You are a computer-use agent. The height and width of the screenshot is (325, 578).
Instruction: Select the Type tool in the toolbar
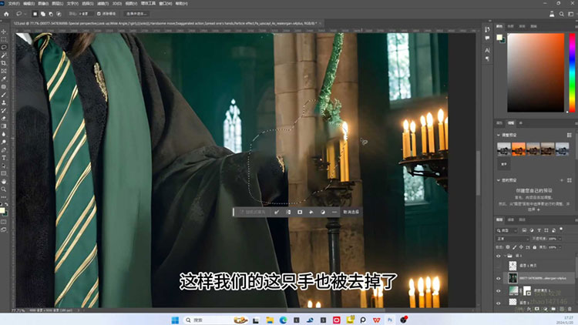(4, 157)
